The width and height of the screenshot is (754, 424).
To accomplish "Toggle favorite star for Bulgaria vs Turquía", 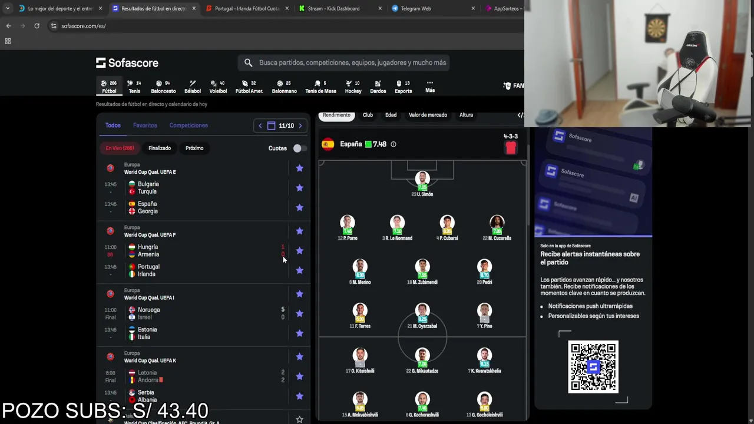I will (299, 188).
